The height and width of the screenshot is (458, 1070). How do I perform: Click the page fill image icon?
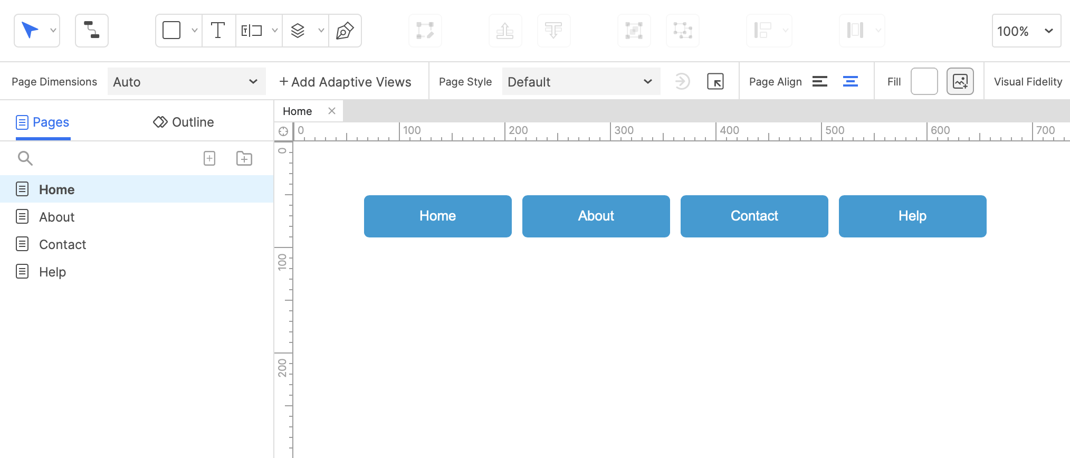tap(960, 82)
